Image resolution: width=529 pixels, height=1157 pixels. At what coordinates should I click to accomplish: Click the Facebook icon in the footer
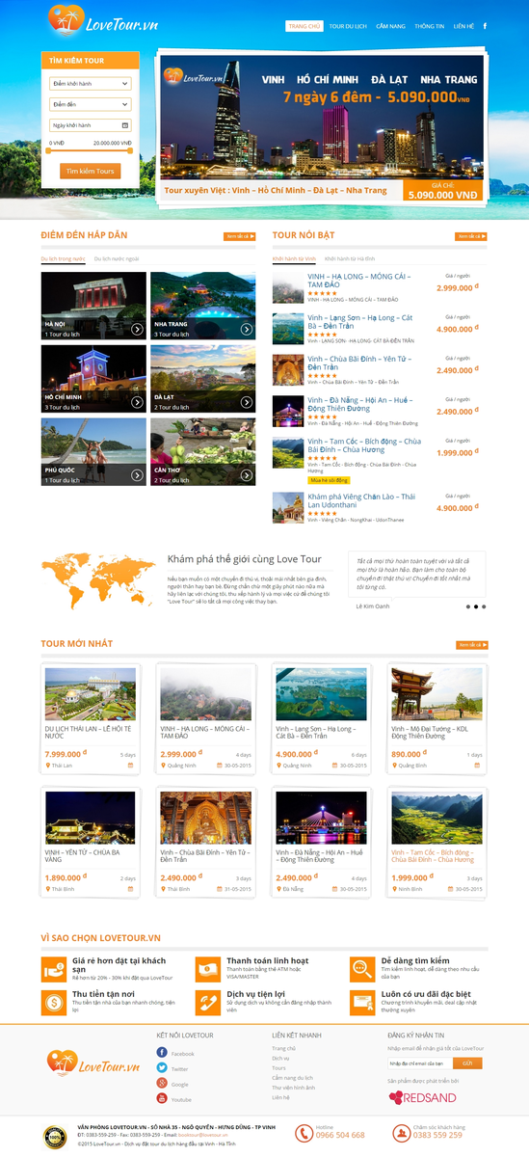[x=162, y=1054]
